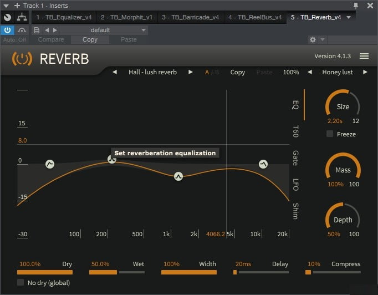Click the Wet level slider bar
This screenshot has height=295, width=378.
(117, 272)
